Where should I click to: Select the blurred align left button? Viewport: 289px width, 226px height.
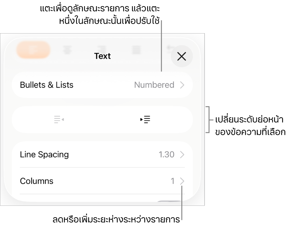tap(33, 50)
